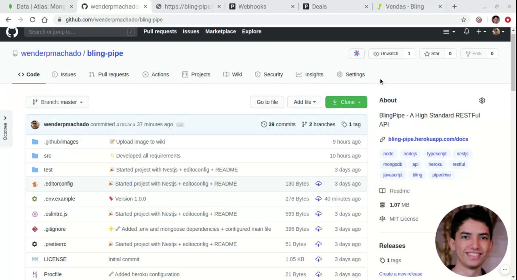
Task: Click the Fork button
Action: click(x=473, y=54)
